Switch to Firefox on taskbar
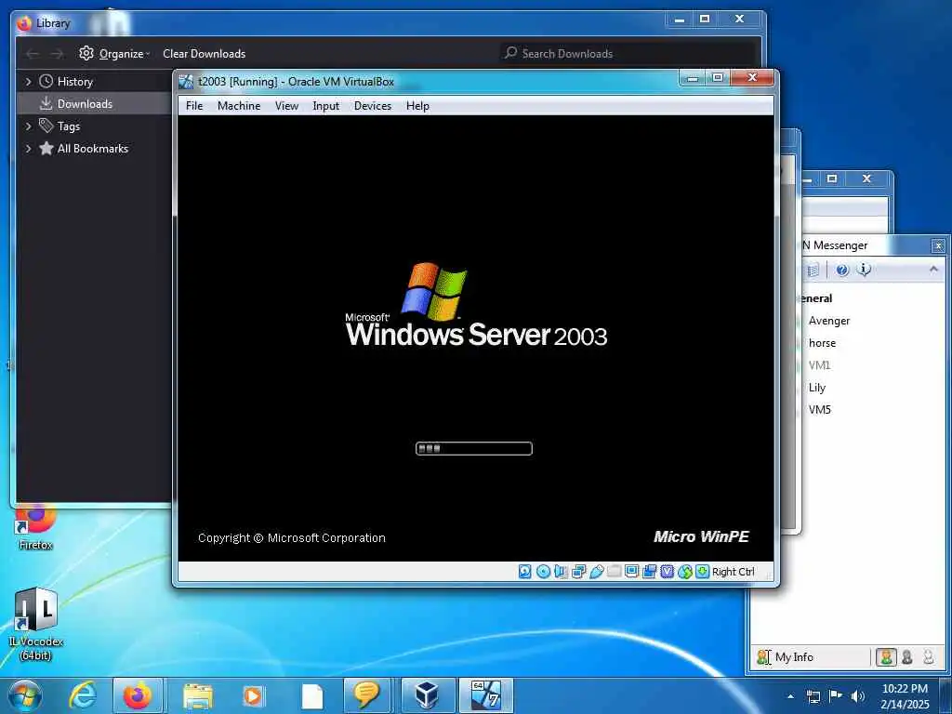Viewport: 952px width, 714px height. 138,695
